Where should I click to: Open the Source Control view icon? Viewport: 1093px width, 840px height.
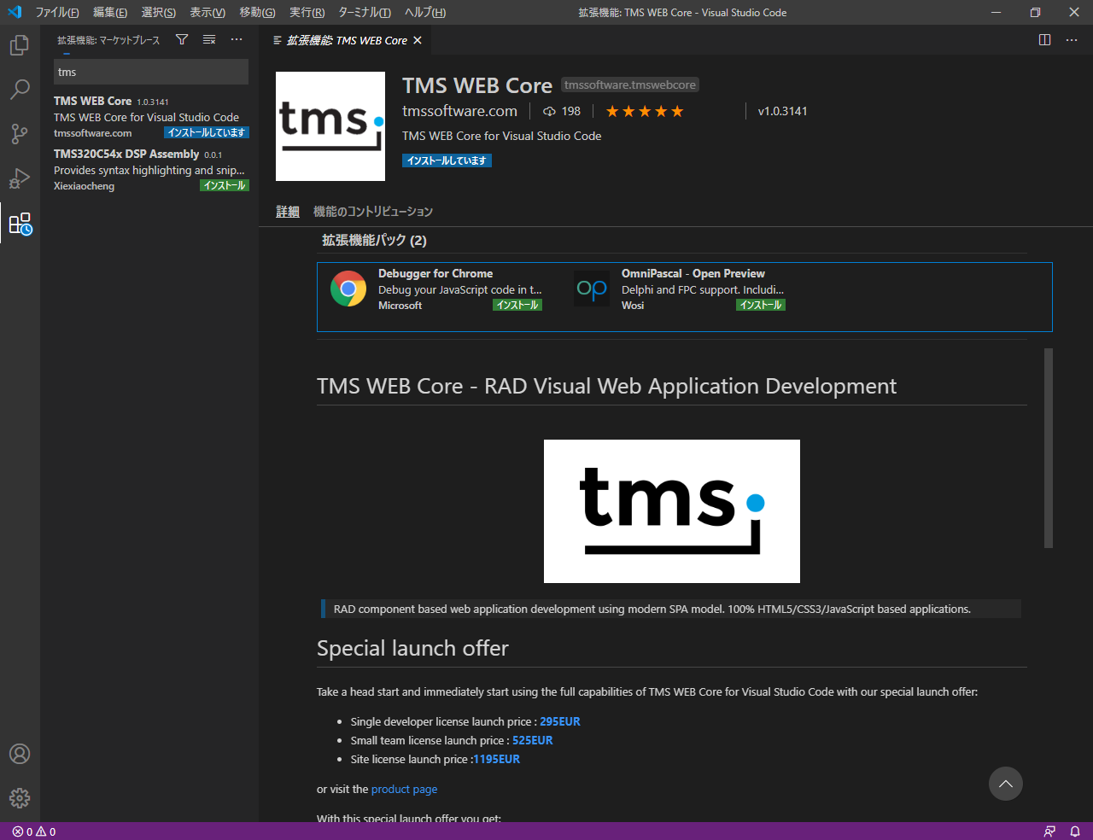click(x=20, y=134)
